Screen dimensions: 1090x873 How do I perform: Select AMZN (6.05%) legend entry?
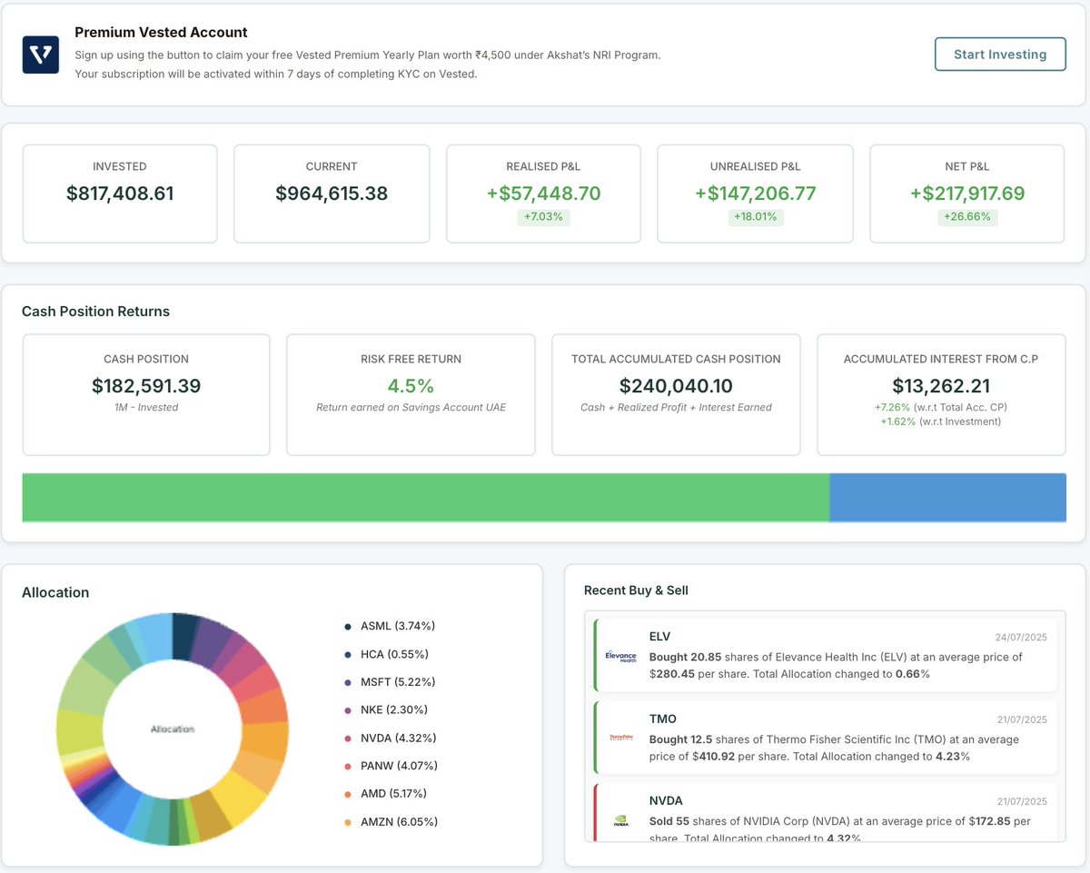pyautogui.click(x=391, y=822)
